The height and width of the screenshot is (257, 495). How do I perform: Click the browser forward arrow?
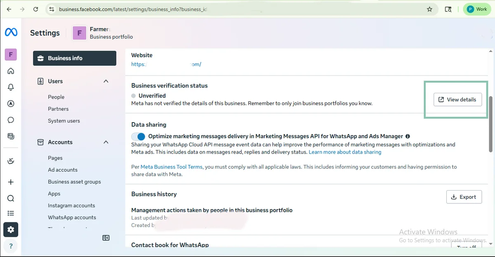tap(22, 9)
